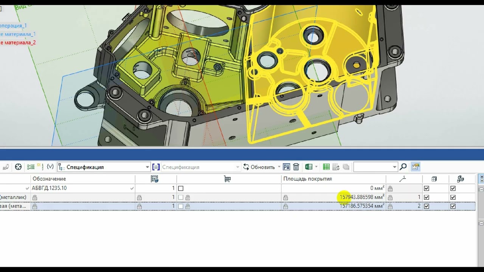
Task: Select the red материала_2 tree item
Action: 18,42
